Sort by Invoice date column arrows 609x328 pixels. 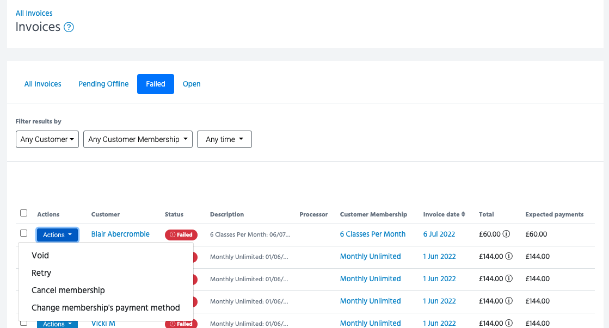tap(463, 214)
